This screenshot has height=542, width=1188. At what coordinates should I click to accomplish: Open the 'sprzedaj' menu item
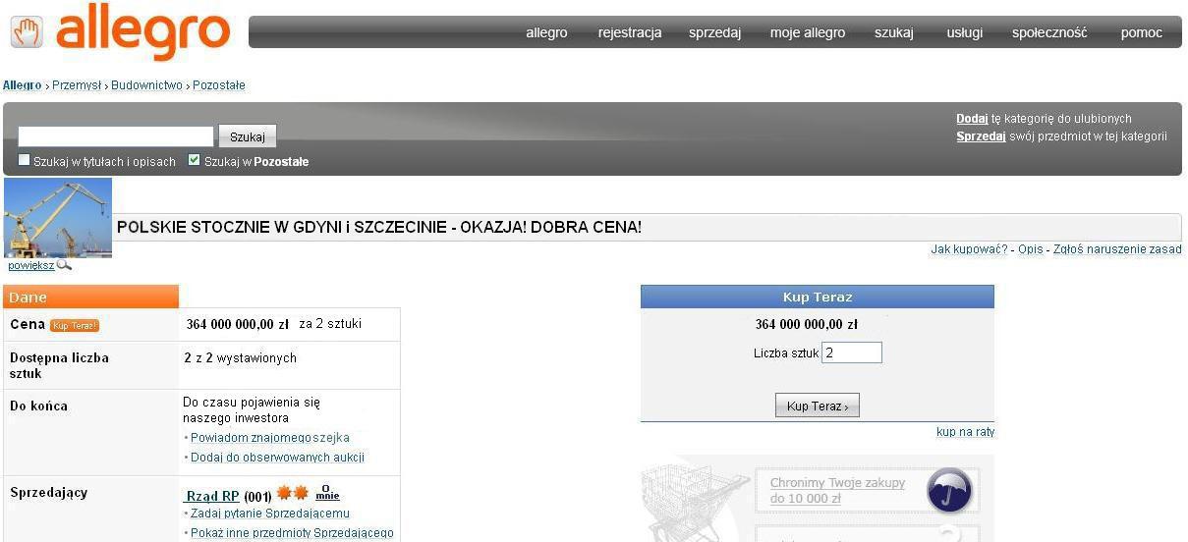point(714,32)
